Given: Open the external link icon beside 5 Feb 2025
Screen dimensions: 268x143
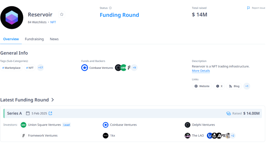Looking at the screenshot, I should point(51,113).
